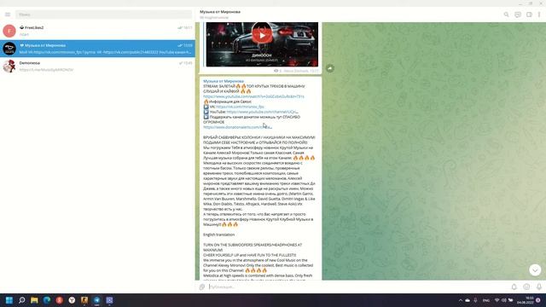The height and width of the screenshot is (307, 546).
Task: Select the Музыка от Миронова channel chat
Action: 97,49
